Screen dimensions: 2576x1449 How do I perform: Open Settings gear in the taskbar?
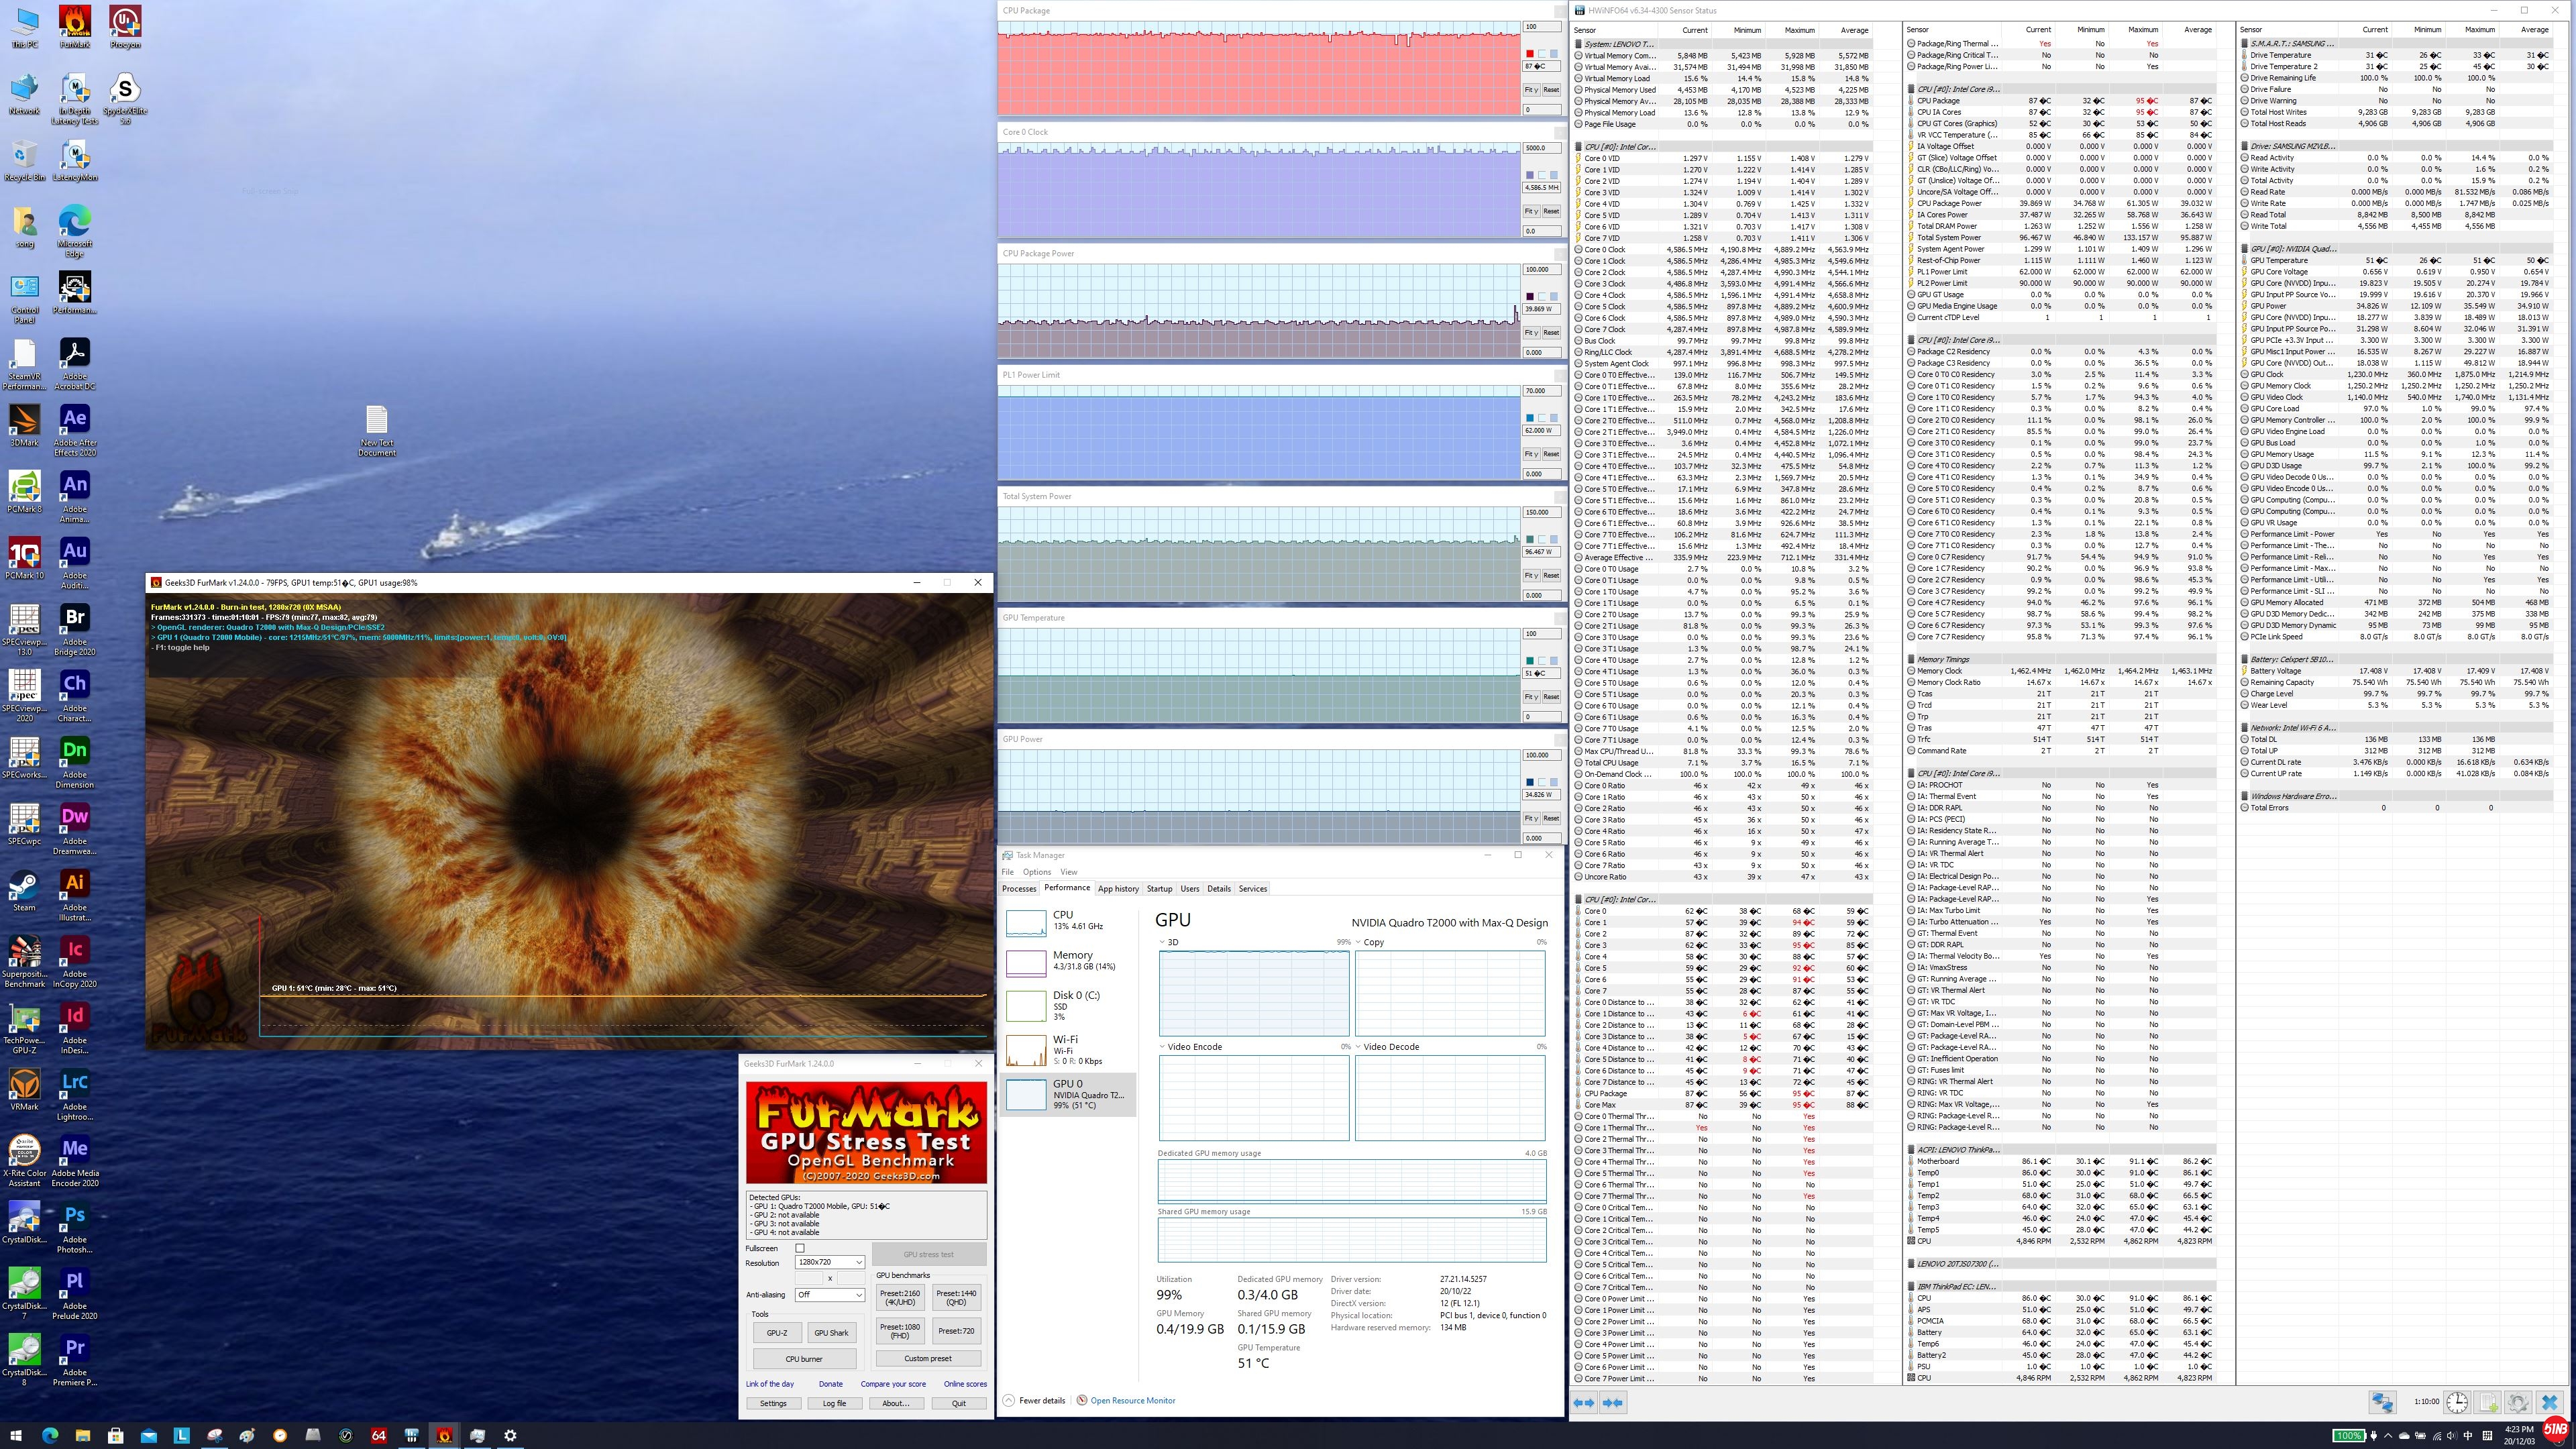(x=510, y=1435)
